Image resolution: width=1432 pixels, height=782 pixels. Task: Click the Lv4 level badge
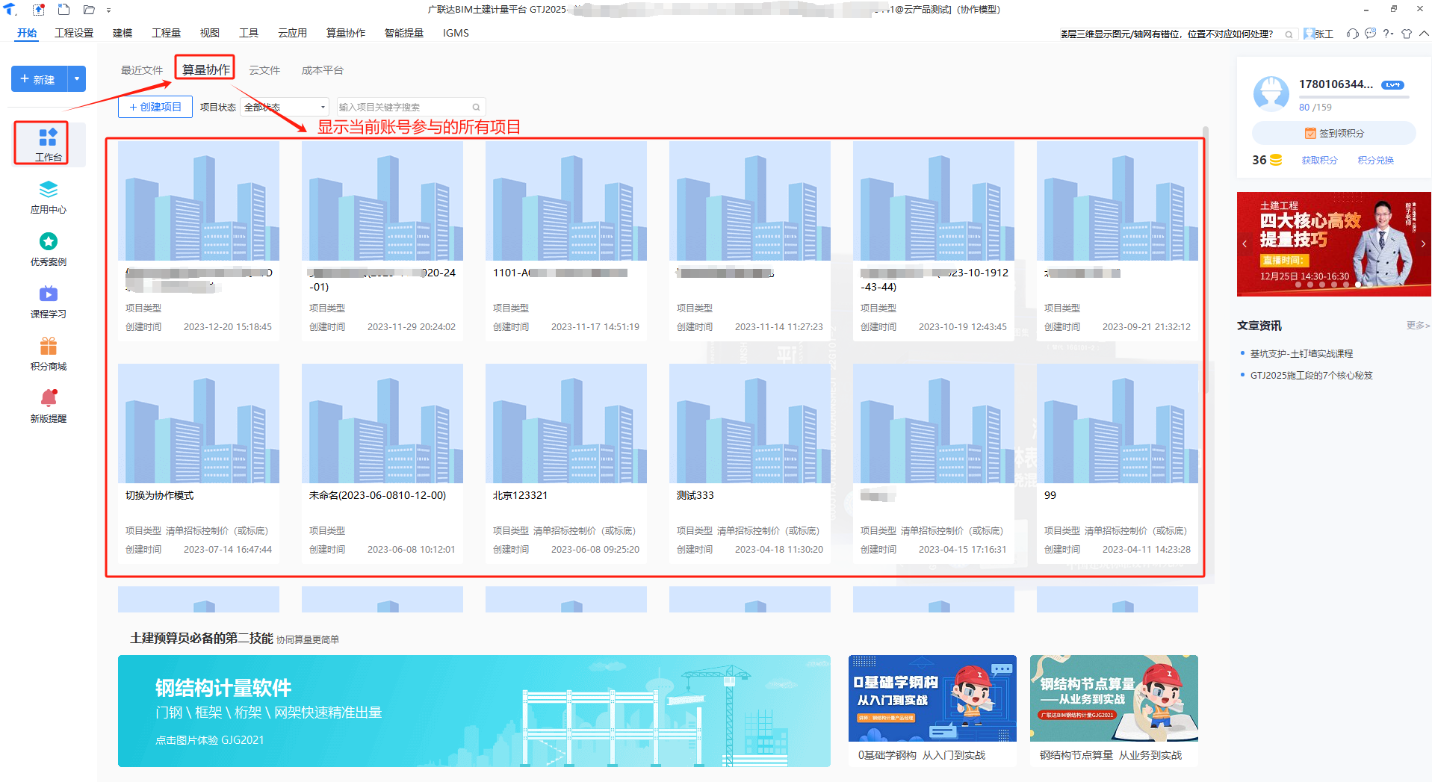pyautogui.click(x=1392, y=84)
